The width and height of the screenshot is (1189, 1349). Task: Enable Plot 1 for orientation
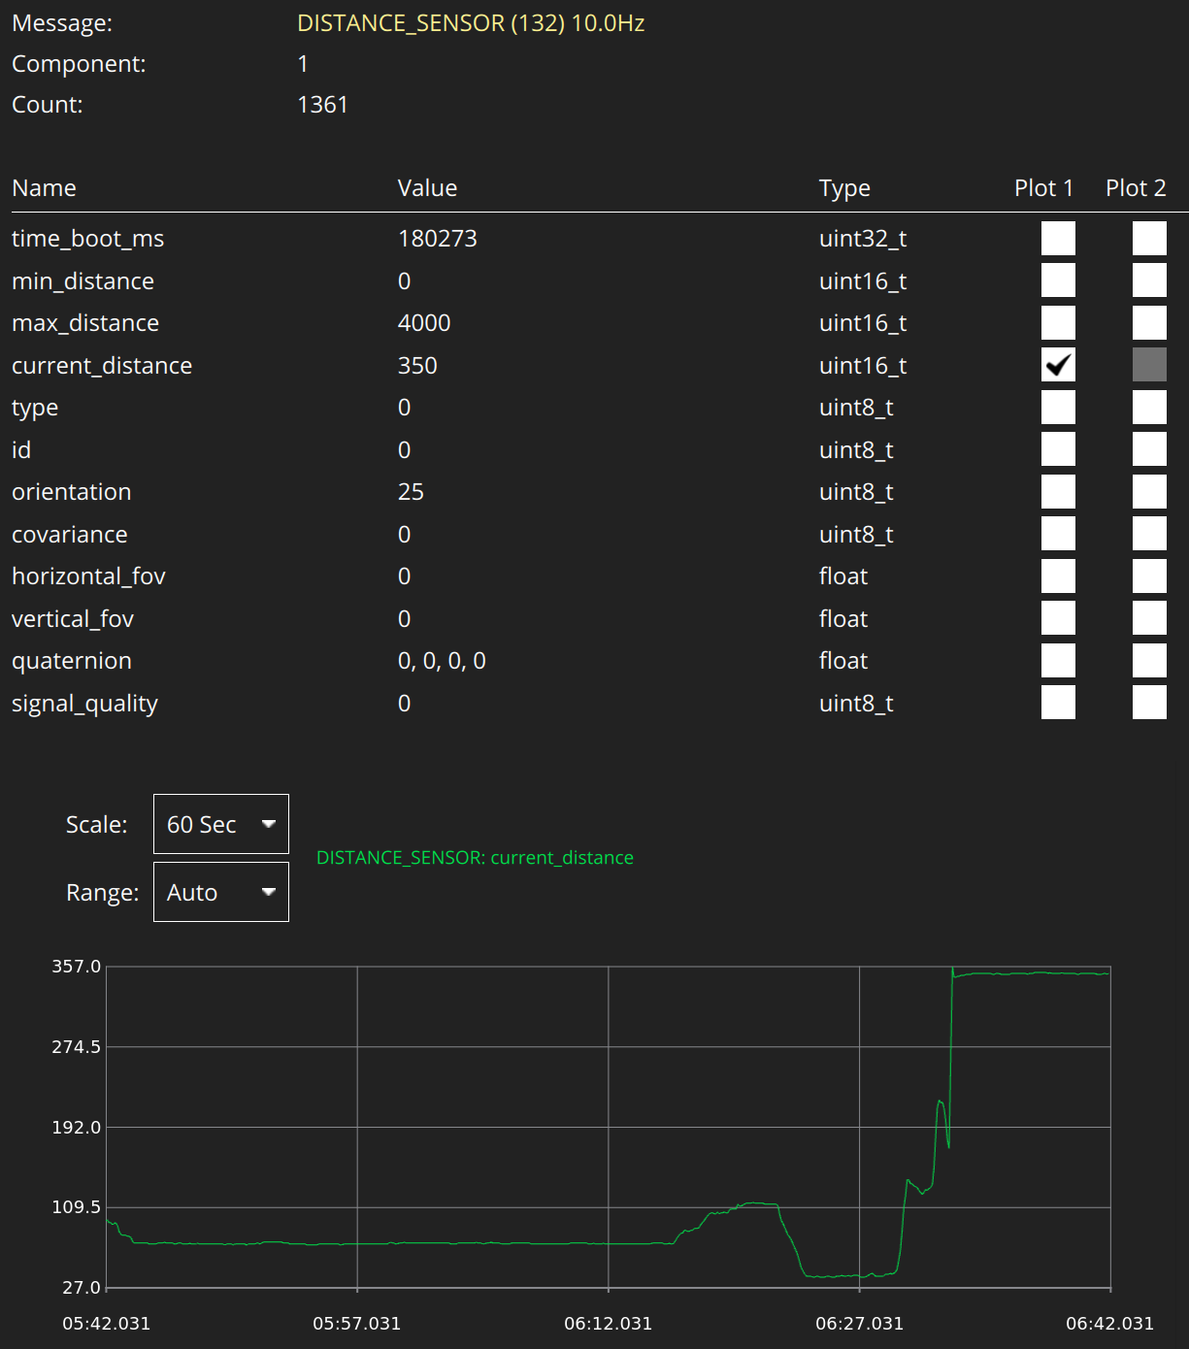coord(1058,492)
